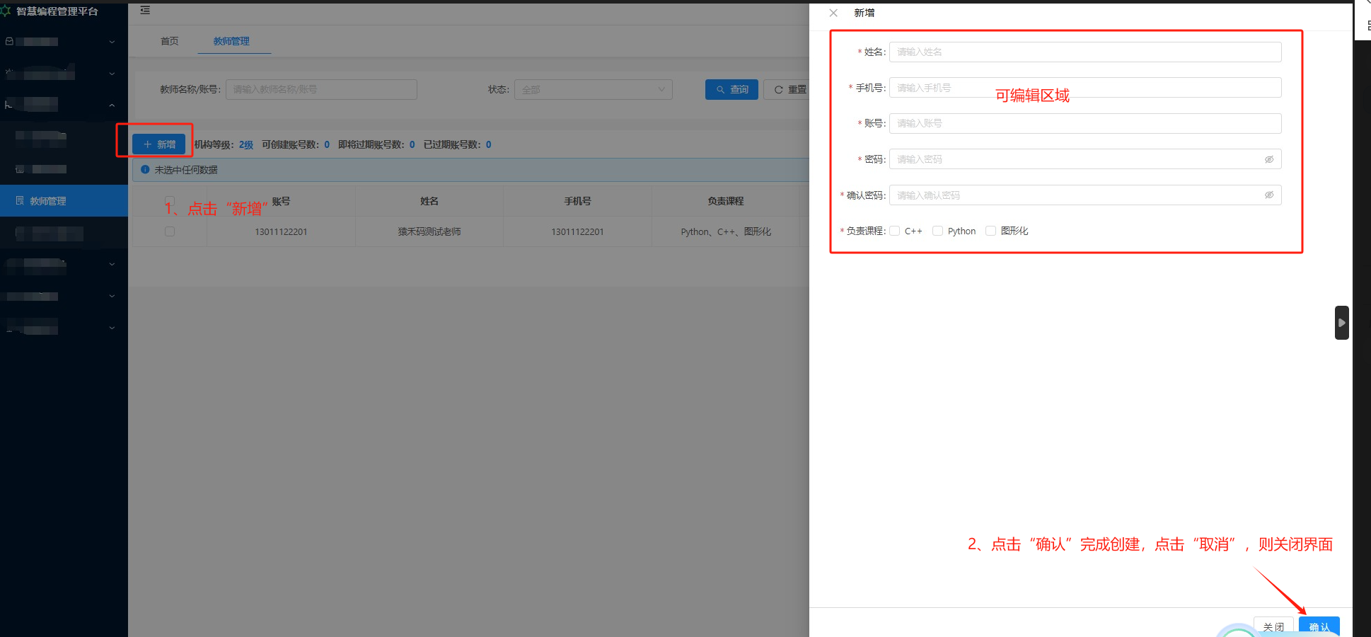
Task: Check the C++ course checkbox
Action: point(895,231)
